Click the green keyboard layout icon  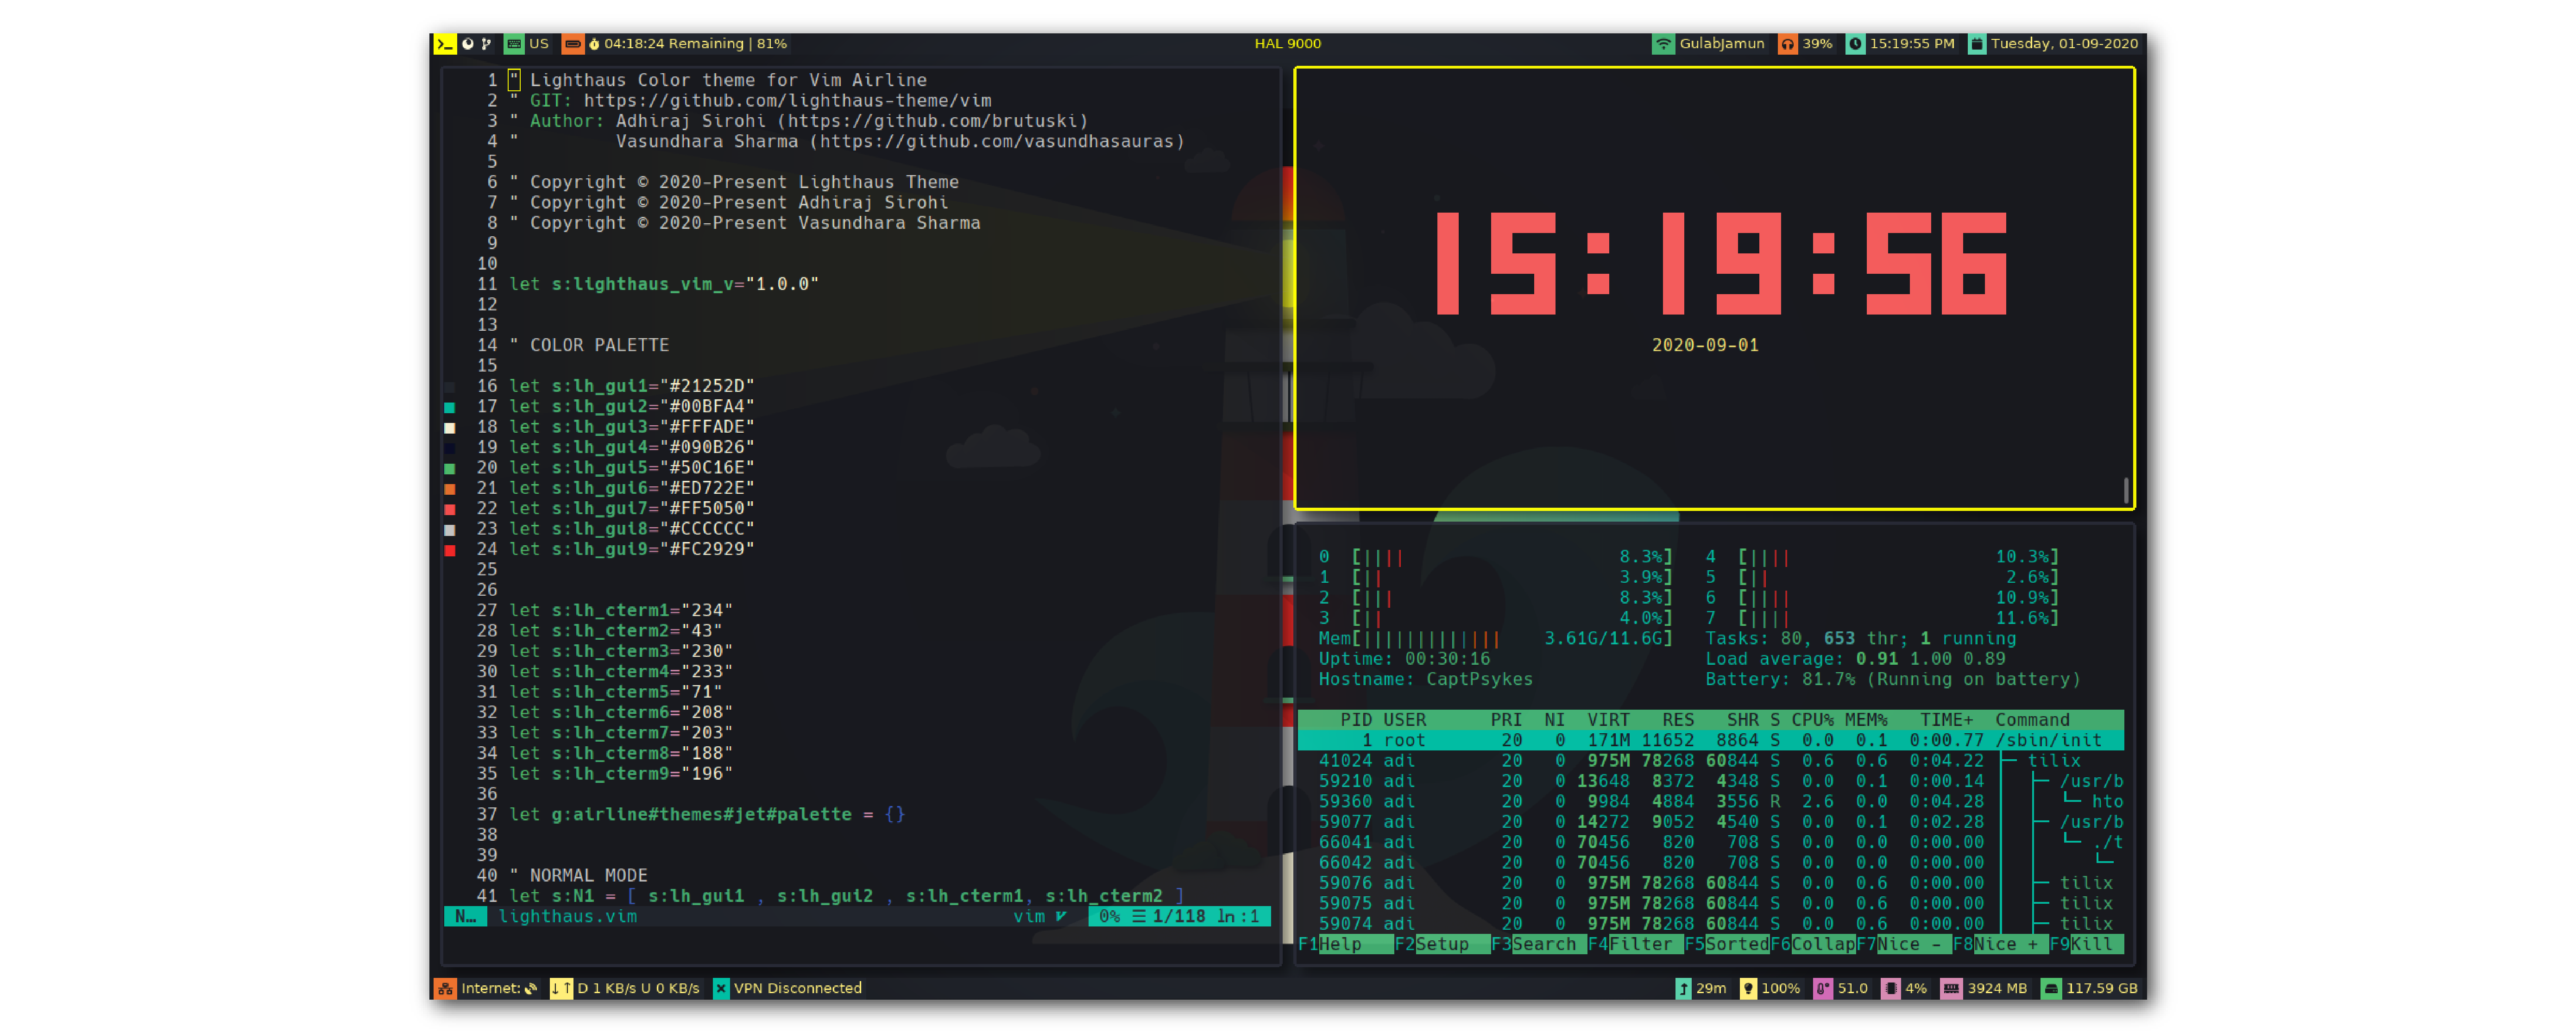pyautogui.click(x=514, y=44)
